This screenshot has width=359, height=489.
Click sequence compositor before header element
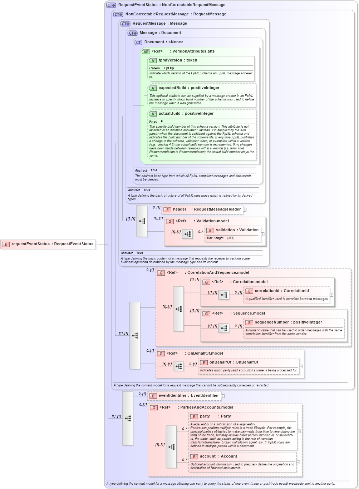coord(142,221)
